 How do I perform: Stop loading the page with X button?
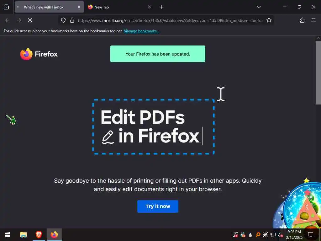[x=30, y=20]
